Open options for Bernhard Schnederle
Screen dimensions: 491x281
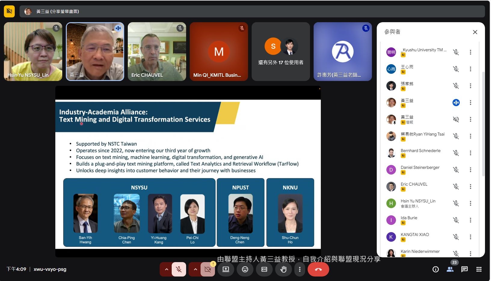pyautogui.click(x=471, y=153)
